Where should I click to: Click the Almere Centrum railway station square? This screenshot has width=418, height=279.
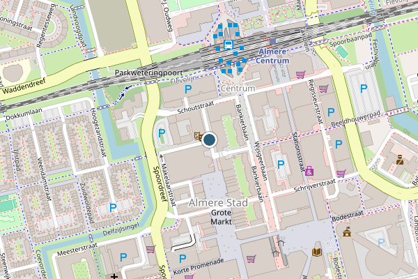(x=272, y=41)
